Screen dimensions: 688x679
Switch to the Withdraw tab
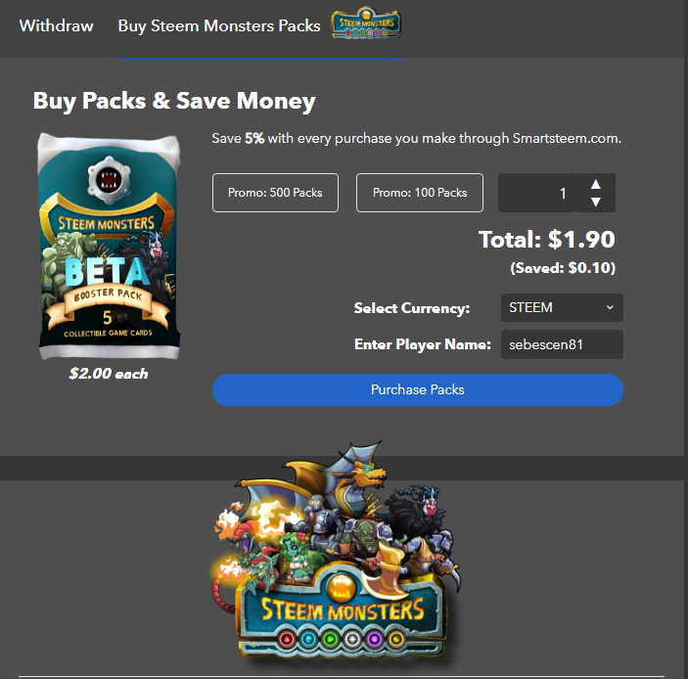[x=56, y=25]
